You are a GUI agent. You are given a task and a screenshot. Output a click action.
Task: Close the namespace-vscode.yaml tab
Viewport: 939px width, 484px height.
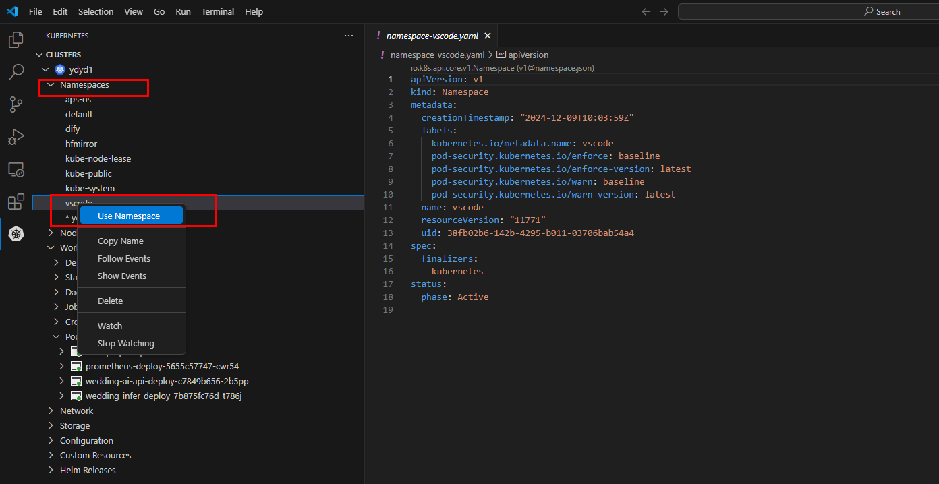point(488,36)
